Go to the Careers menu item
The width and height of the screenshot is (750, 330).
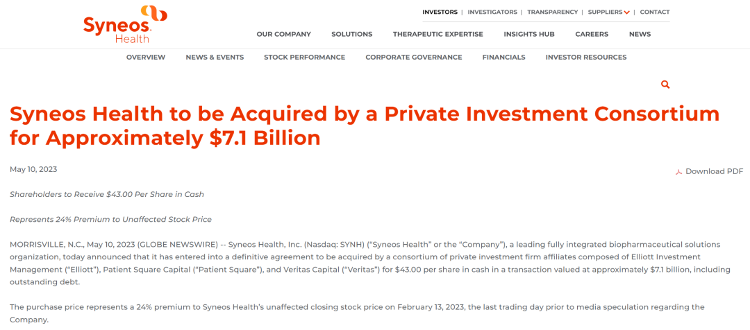pyautogui.click(x=592, y=34)
